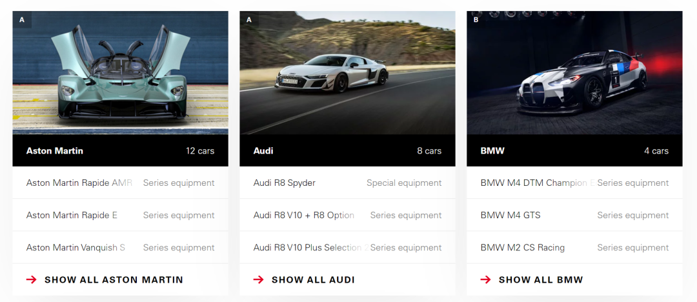
Task: Click the BMW brand heading
Action: [492, 151]
